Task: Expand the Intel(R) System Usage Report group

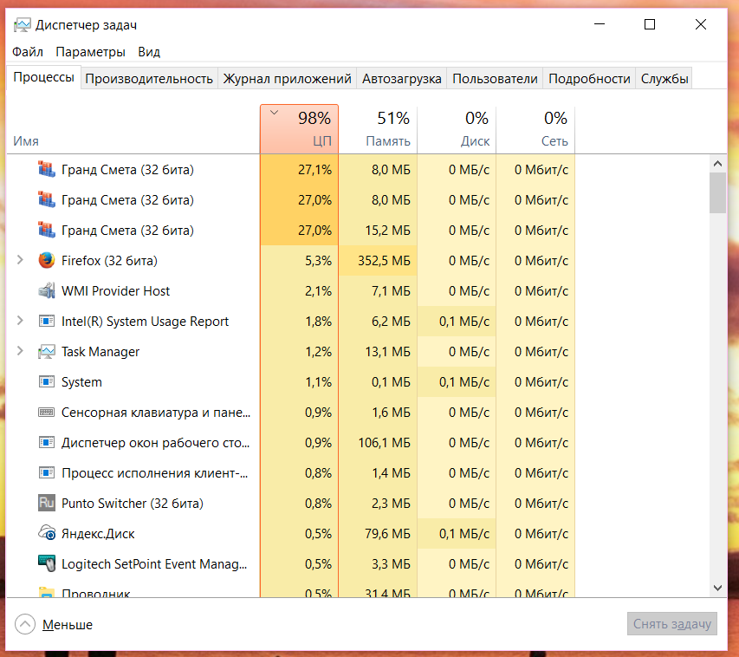Action: (21, 322)
